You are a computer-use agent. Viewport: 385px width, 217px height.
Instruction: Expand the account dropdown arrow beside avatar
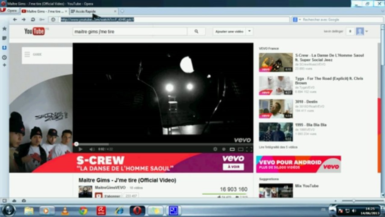tap(367, 31)
